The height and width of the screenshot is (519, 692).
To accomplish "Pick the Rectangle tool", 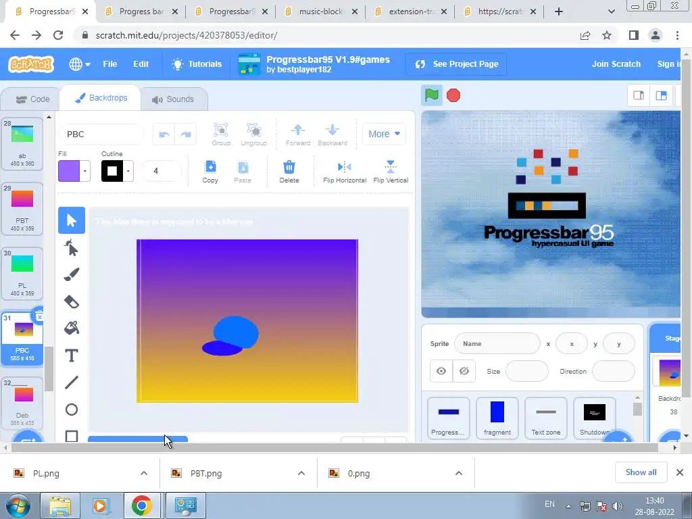I will (x=72, y=436).
